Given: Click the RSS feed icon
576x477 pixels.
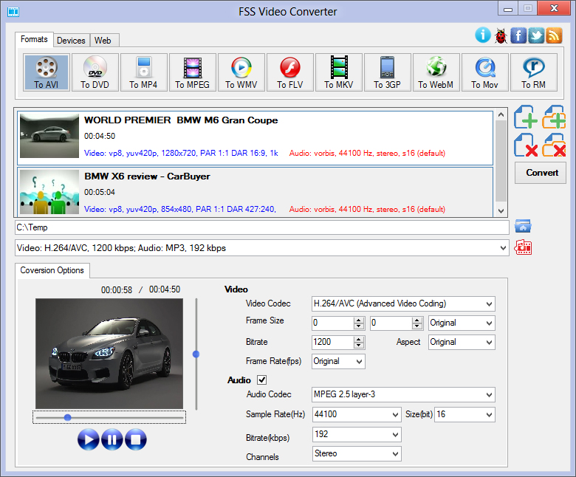Looking at the screenshot, I should coord(554,35).
